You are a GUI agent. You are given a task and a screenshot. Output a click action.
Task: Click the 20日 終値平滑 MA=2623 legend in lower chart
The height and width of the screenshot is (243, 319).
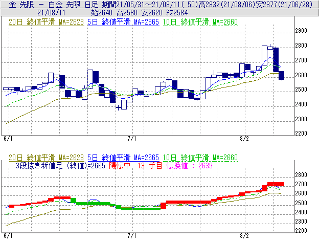[47, 158]
